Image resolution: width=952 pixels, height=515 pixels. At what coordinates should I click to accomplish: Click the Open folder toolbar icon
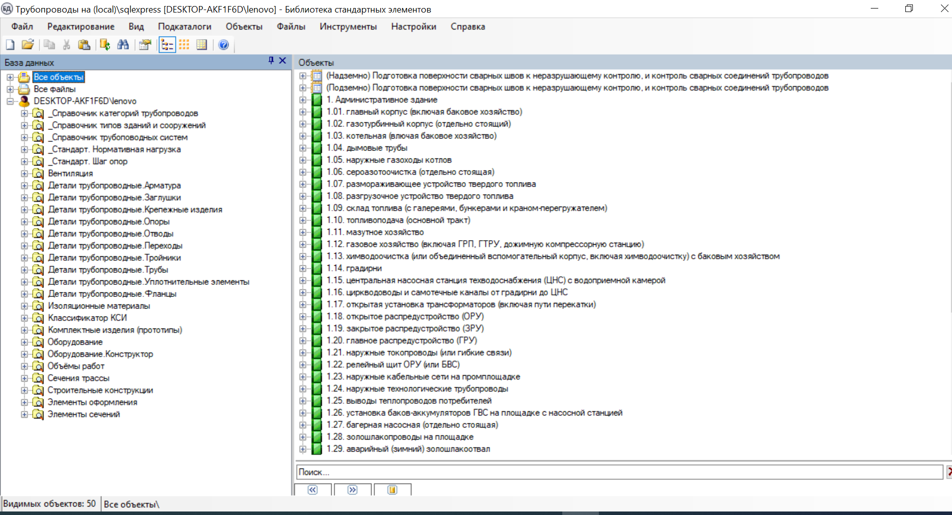pyautogui.click(x=28, y=45)
